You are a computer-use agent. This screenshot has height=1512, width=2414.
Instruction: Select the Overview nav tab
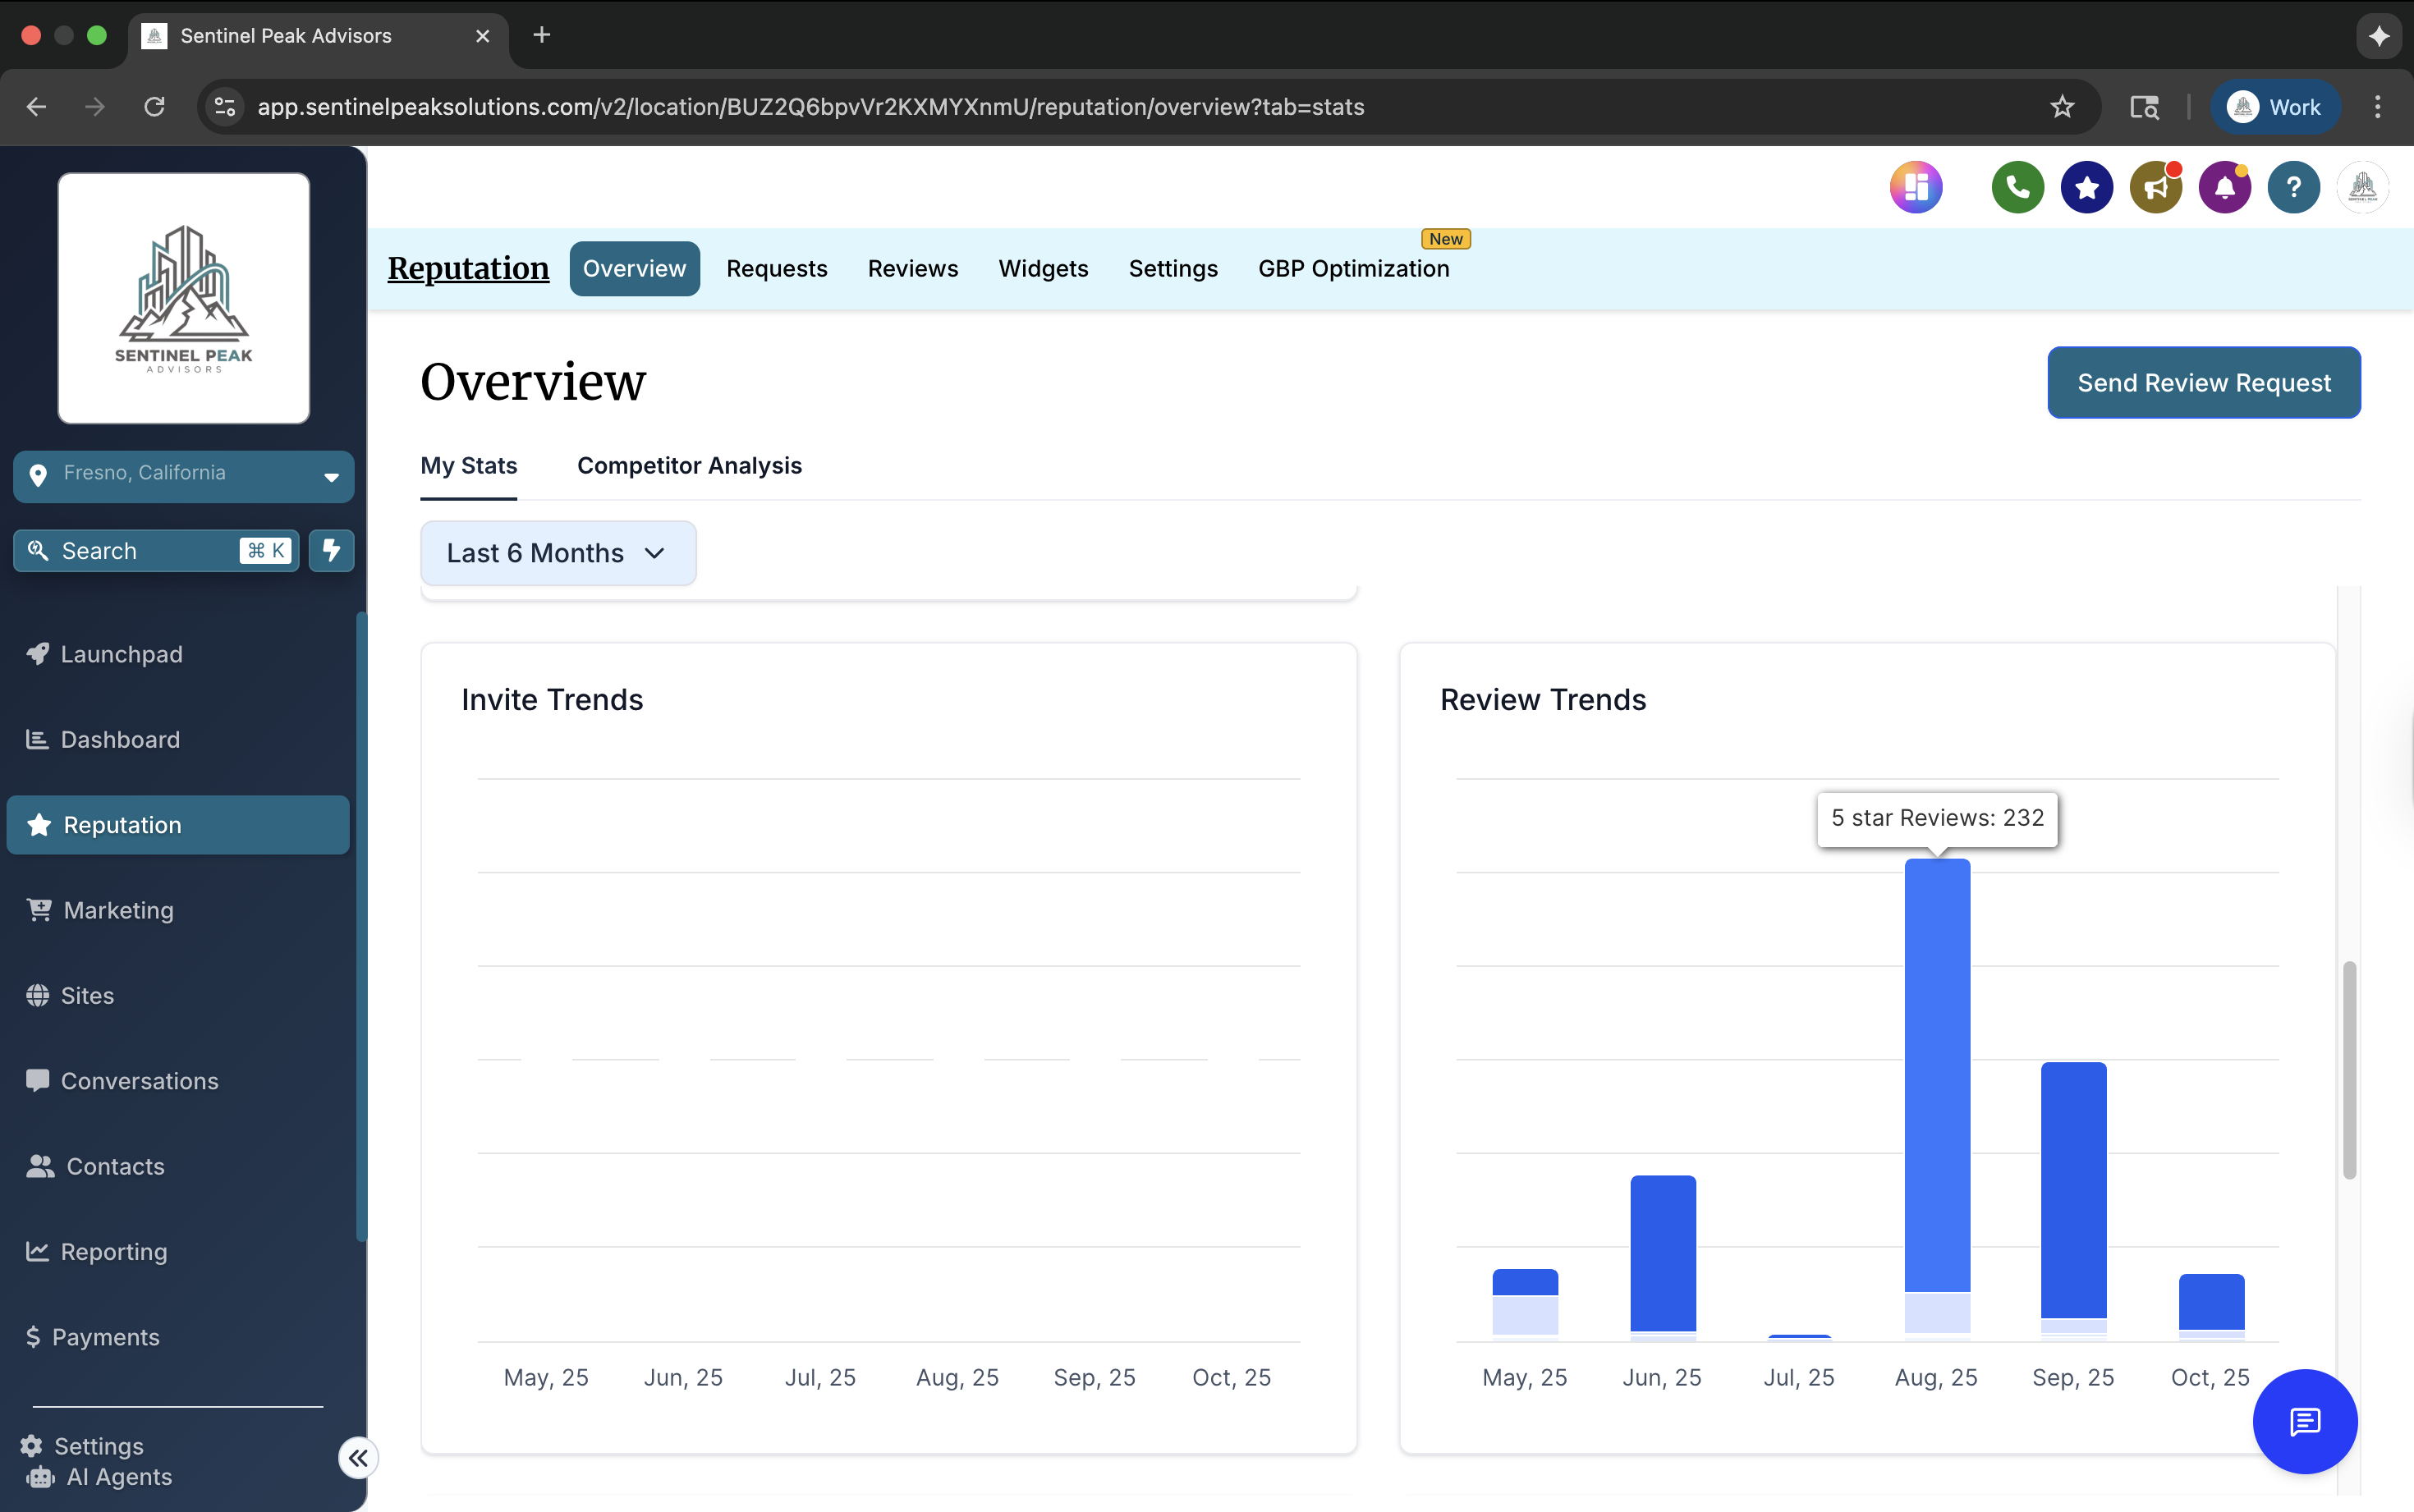[634, 268]
